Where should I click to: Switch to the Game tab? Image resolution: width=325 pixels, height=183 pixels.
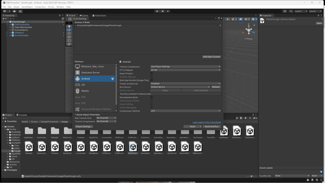click(84, 15)
